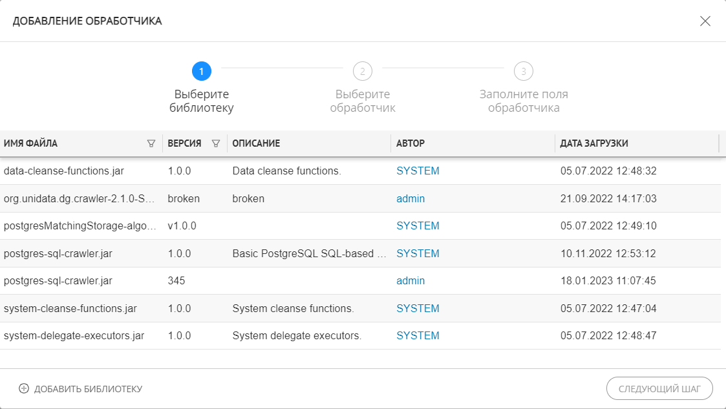Select step 1 circle Выберите библиотеку
Image resolution: width=726 pixels, height=409 pixels.
[x=202, y=71]
